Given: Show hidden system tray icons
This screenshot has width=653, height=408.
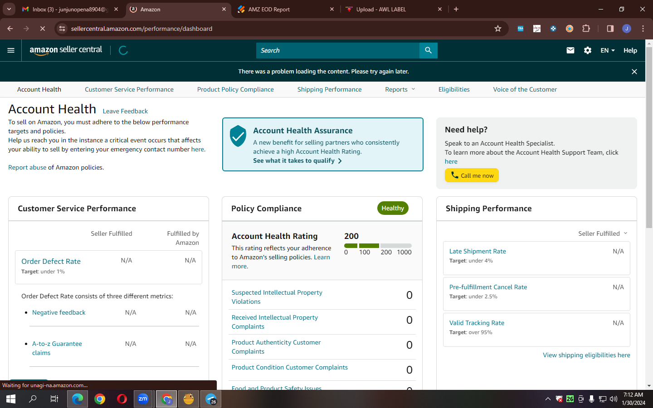Looking at the screenshot, I should [548, 399].
